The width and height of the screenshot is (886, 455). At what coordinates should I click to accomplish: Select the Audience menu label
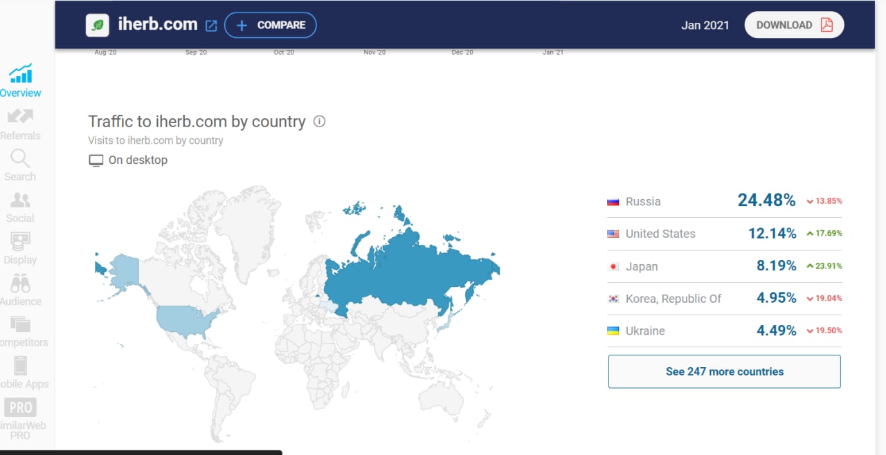coord(20,301)
